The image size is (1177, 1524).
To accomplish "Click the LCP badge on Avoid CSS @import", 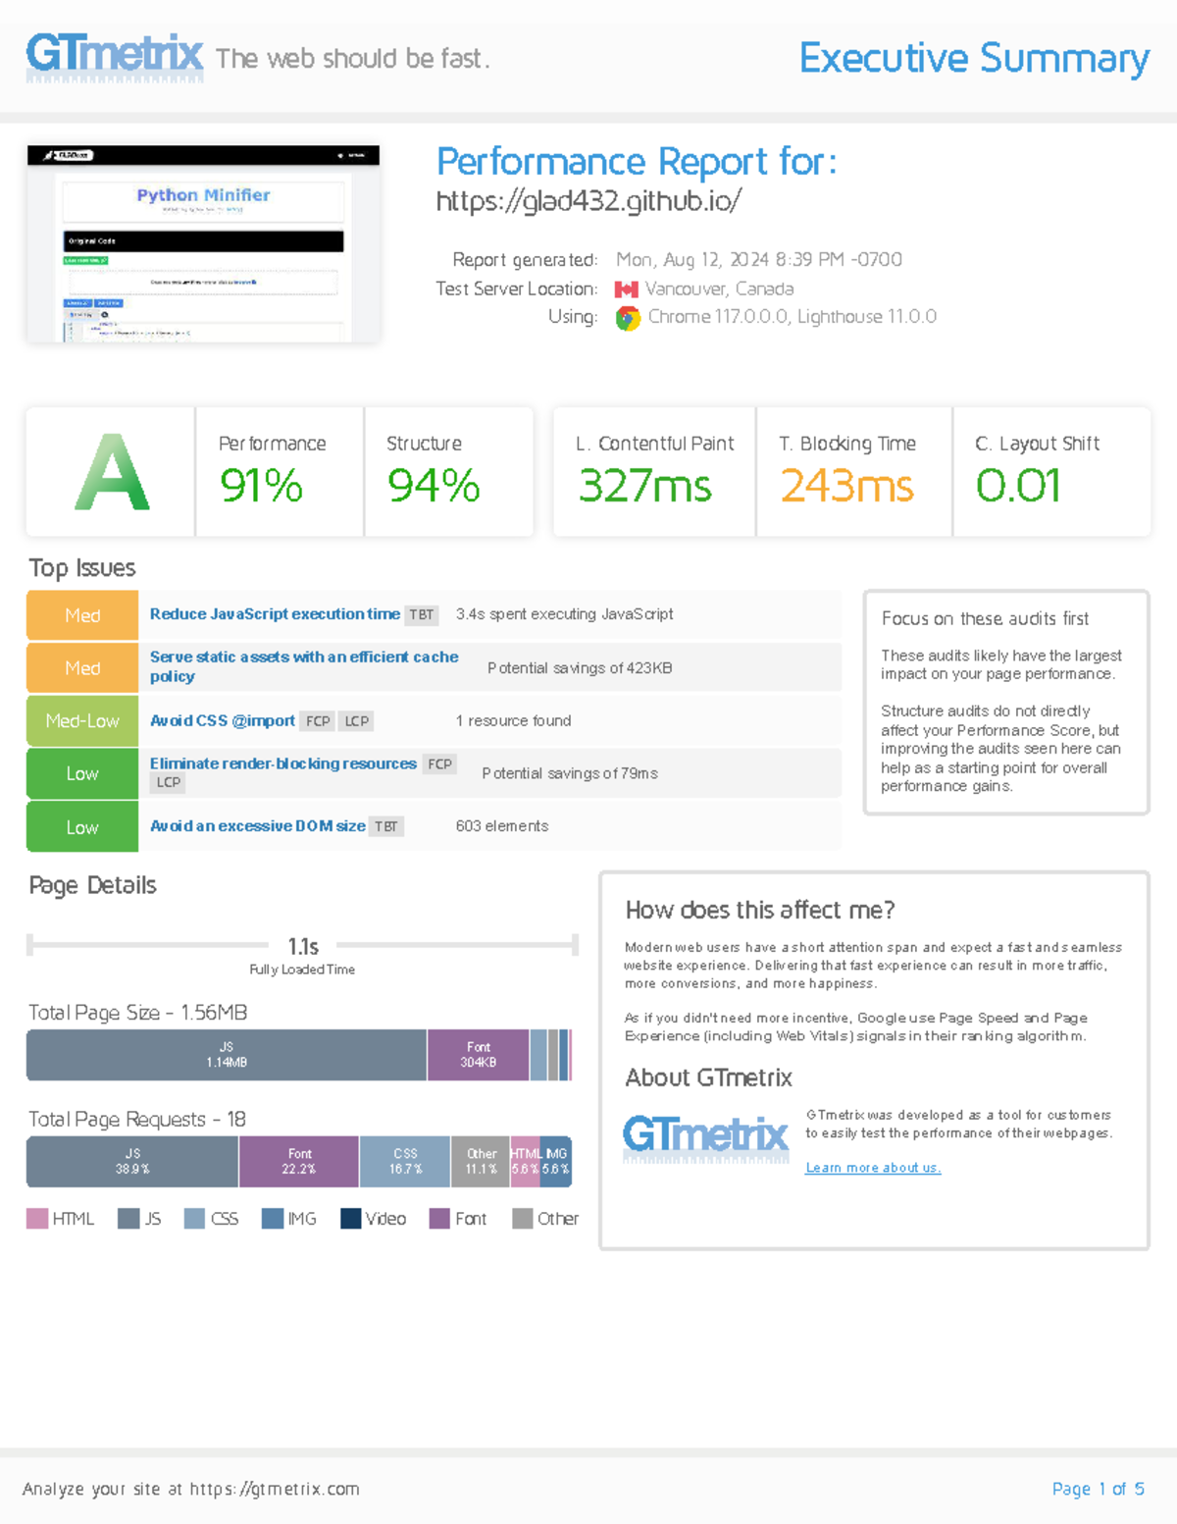I will 356,720.
